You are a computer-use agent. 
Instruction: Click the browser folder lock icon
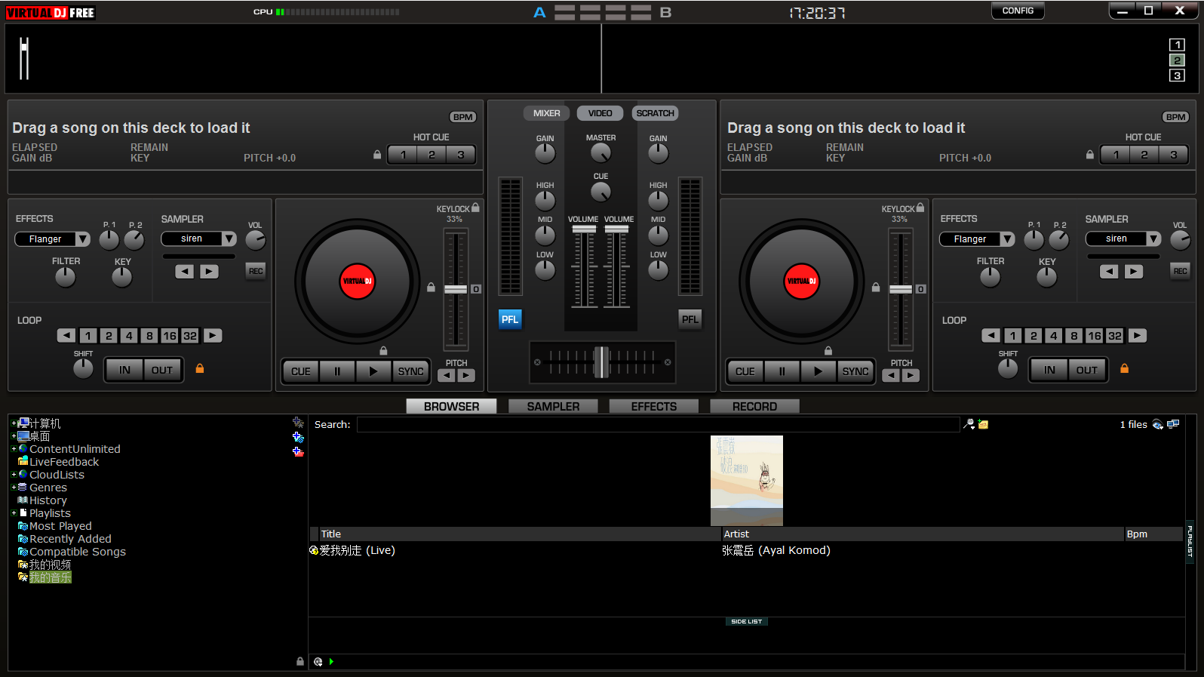click(x=300, y=661)
